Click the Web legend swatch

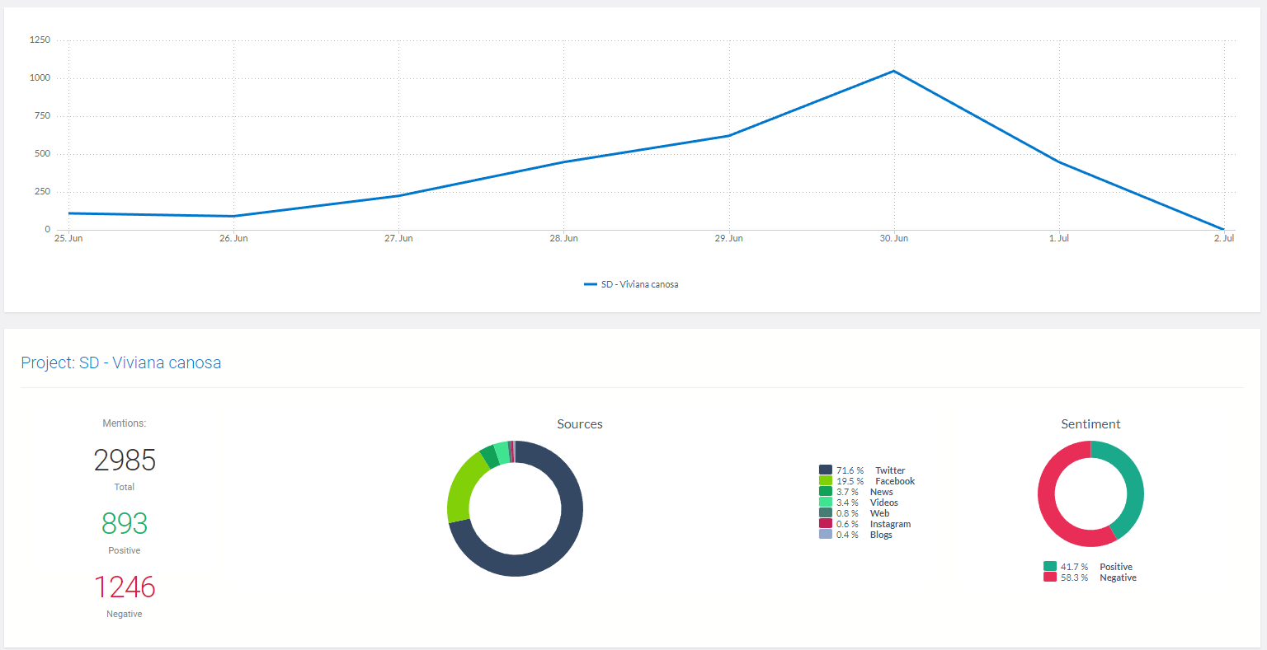click(x=826, y=513)
